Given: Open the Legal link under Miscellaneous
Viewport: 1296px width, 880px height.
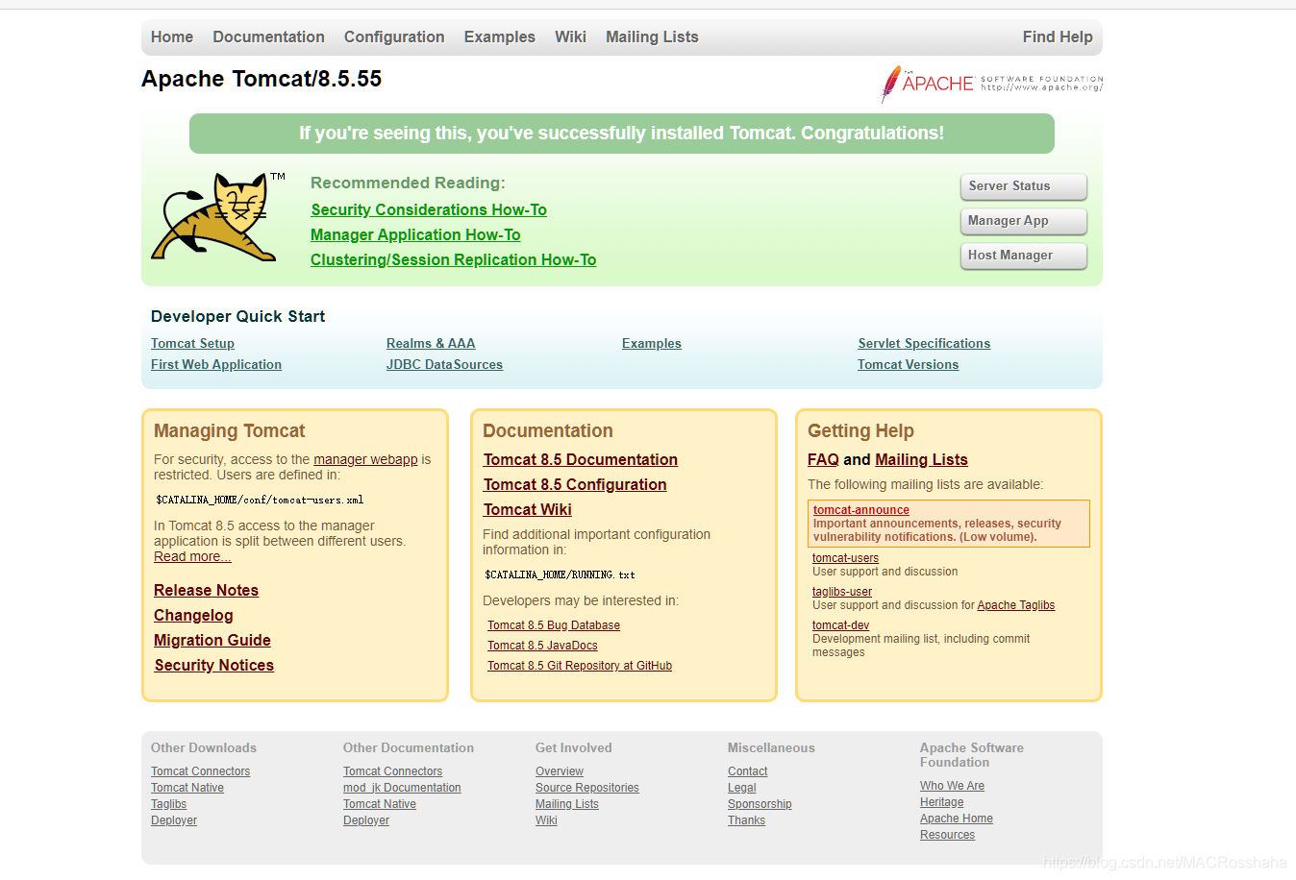Looking at the screenshot, I should (742, 788).
